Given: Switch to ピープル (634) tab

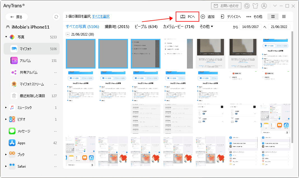Looking at the screenshot, I should pos(146,27).
